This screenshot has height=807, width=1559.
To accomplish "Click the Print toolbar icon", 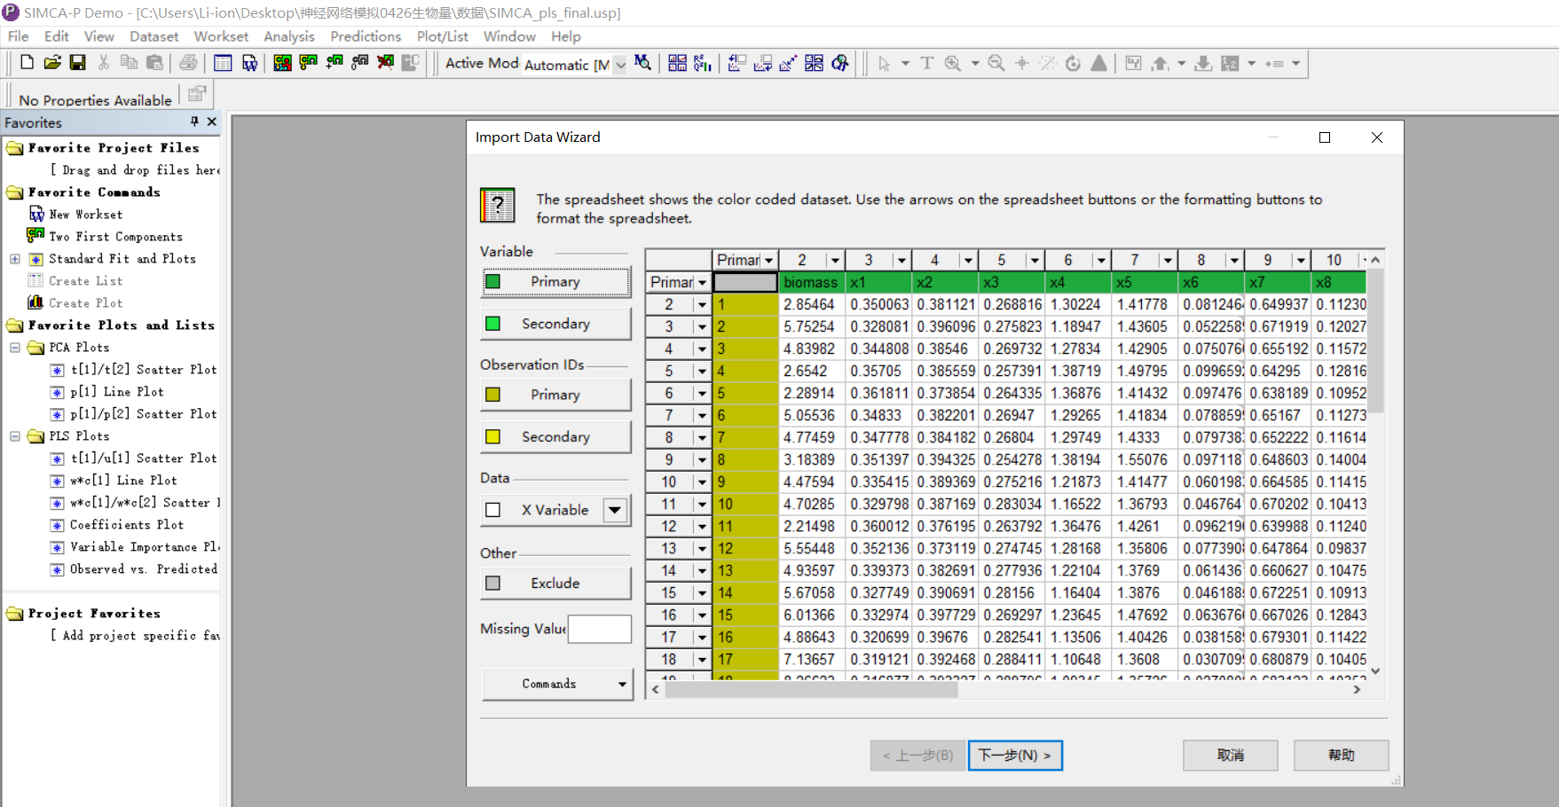I will (x=188, y=63).
